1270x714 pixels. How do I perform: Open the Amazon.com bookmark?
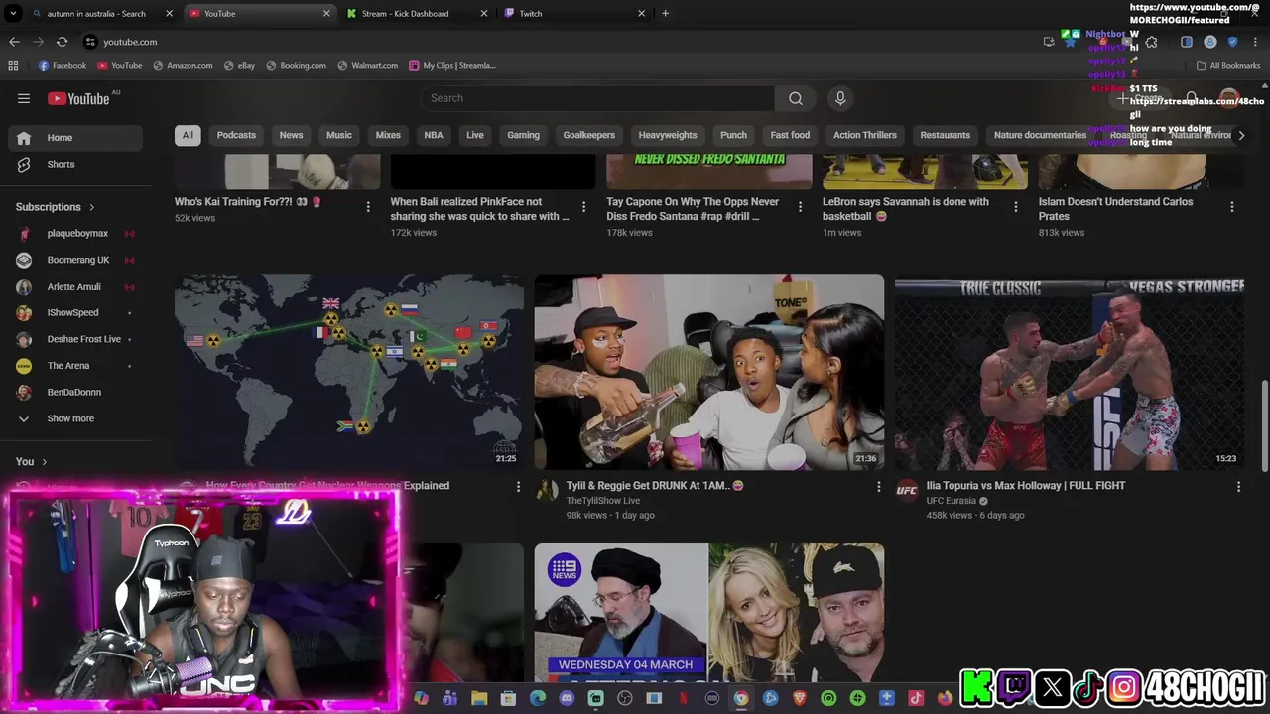pos(183,66)
